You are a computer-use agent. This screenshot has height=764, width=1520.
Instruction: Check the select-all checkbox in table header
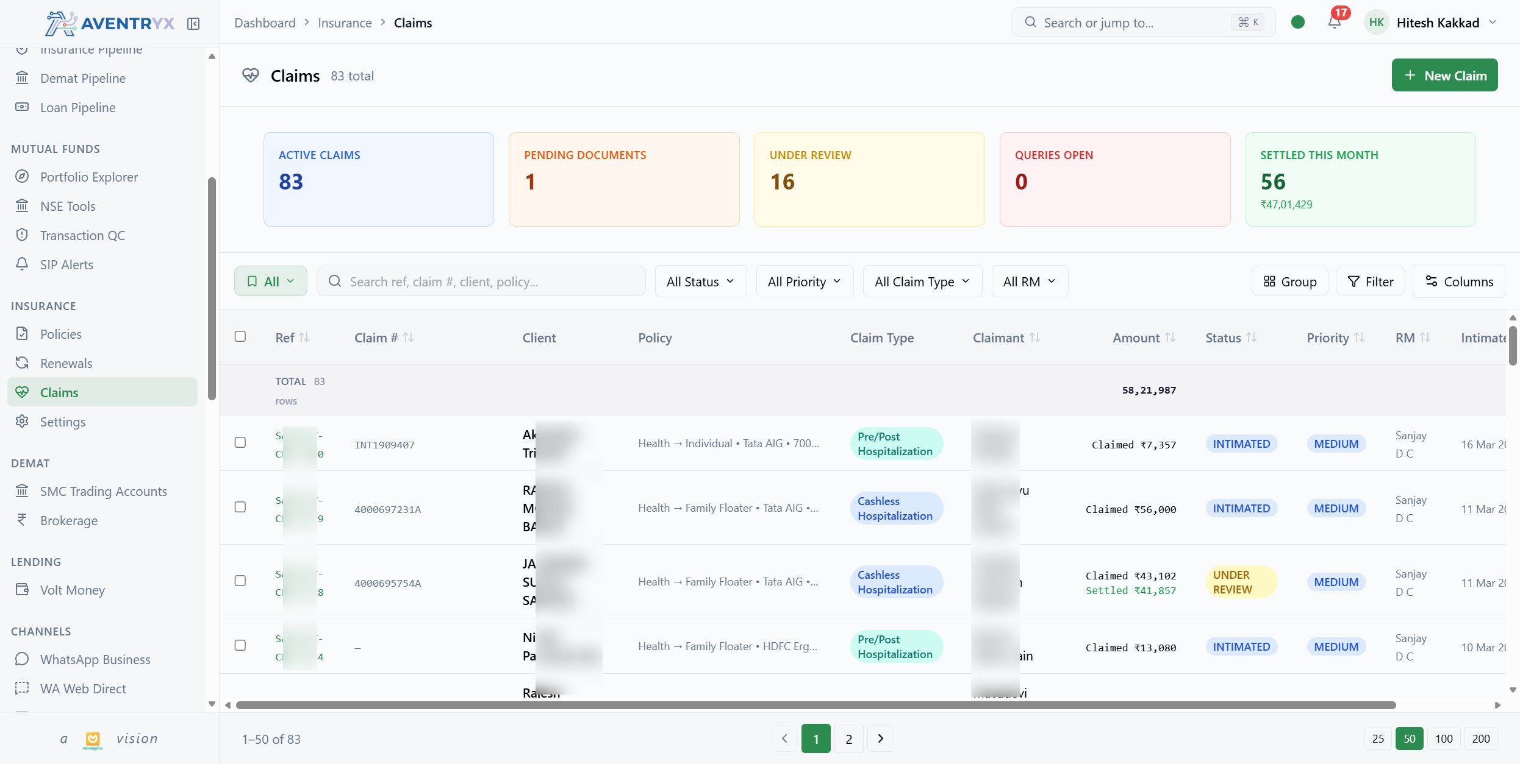pos(240,336)
